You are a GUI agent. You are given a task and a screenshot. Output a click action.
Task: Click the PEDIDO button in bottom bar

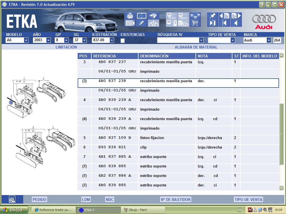tap(39, 200)
